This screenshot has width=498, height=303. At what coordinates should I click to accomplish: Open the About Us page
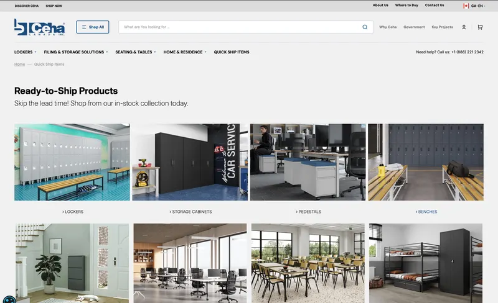[380, 5]
